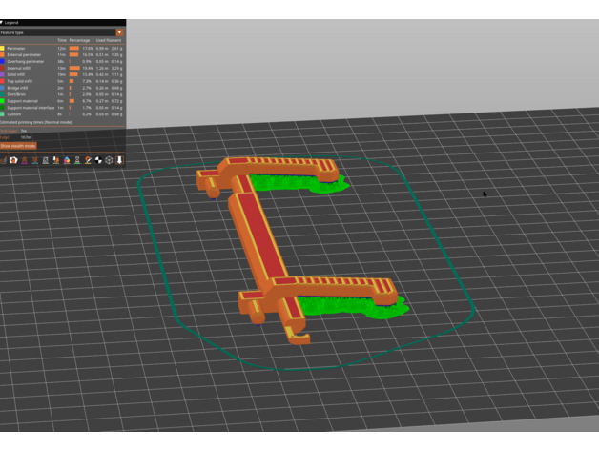This screenshot has height=450, width=599.
Task: Toggle the Center of gravity icon
Action: tap(98, 160)
